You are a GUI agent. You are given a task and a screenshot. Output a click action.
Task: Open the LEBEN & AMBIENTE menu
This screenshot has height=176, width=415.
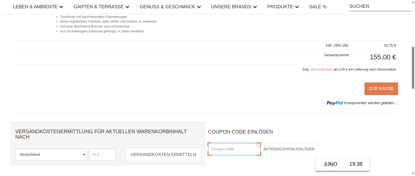(x=35, y=7)
